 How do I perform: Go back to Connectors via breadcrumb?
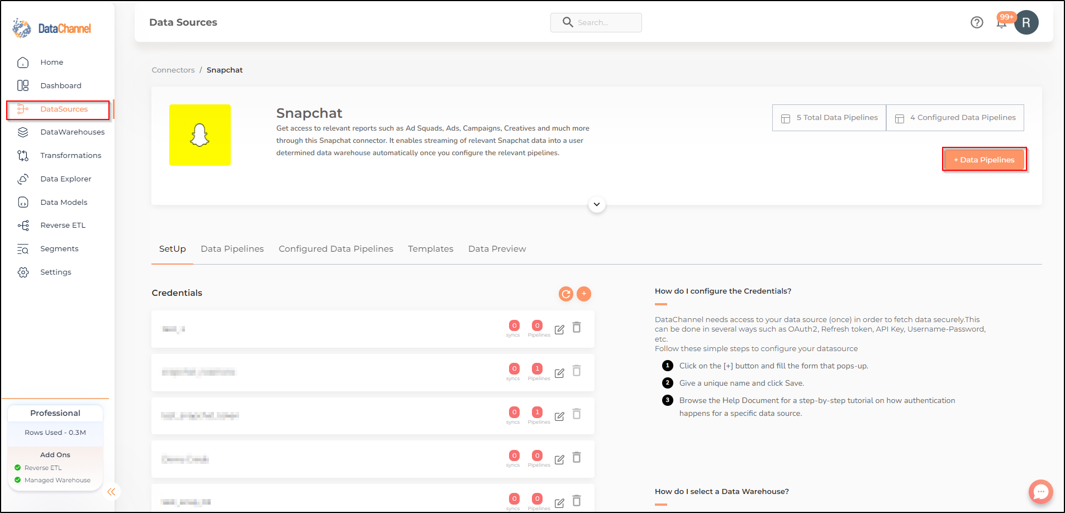[x=173, y=70]
